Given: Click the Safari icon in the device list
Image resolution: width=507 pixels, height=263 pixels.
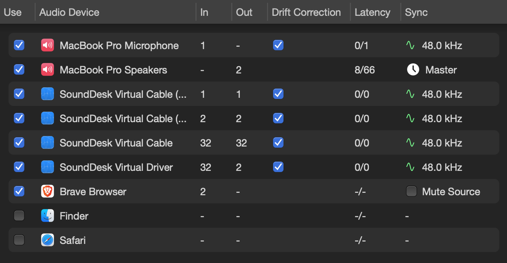Looking at the screenshot, I should pyautogui.click(x=48, y=240).
